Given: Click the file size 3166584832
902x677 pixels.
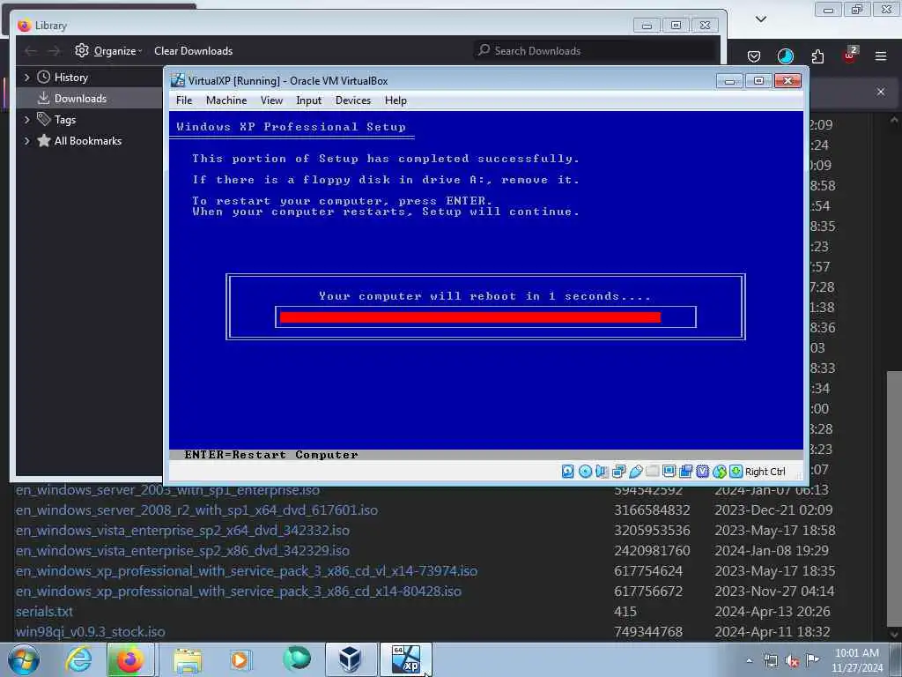Looking at the screenshot, I should pyautogui.click(x=652, y=510).
